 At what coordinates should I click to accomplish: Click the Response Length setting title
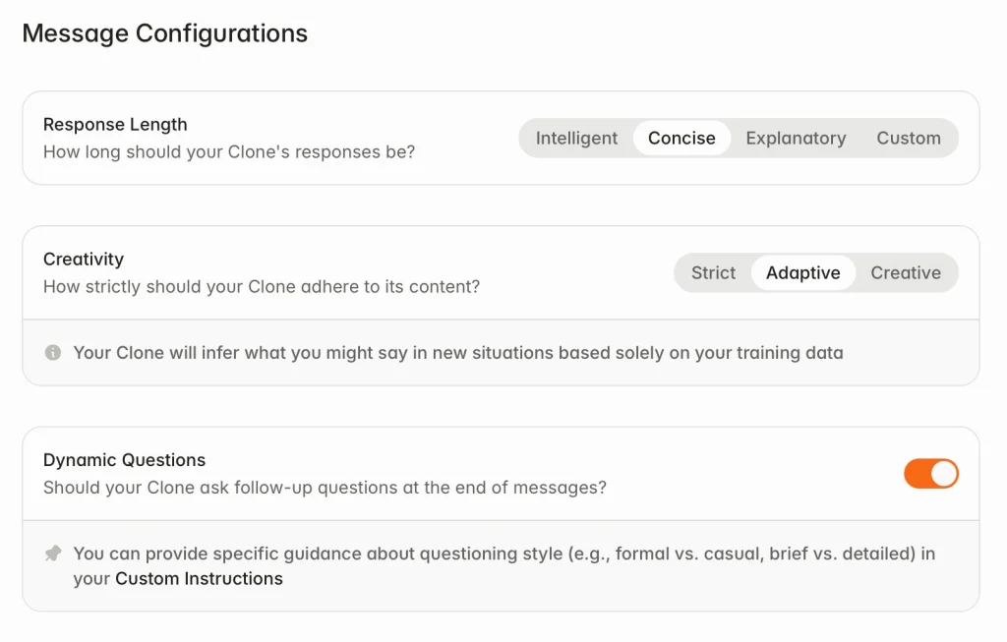[x=115, y=124]
